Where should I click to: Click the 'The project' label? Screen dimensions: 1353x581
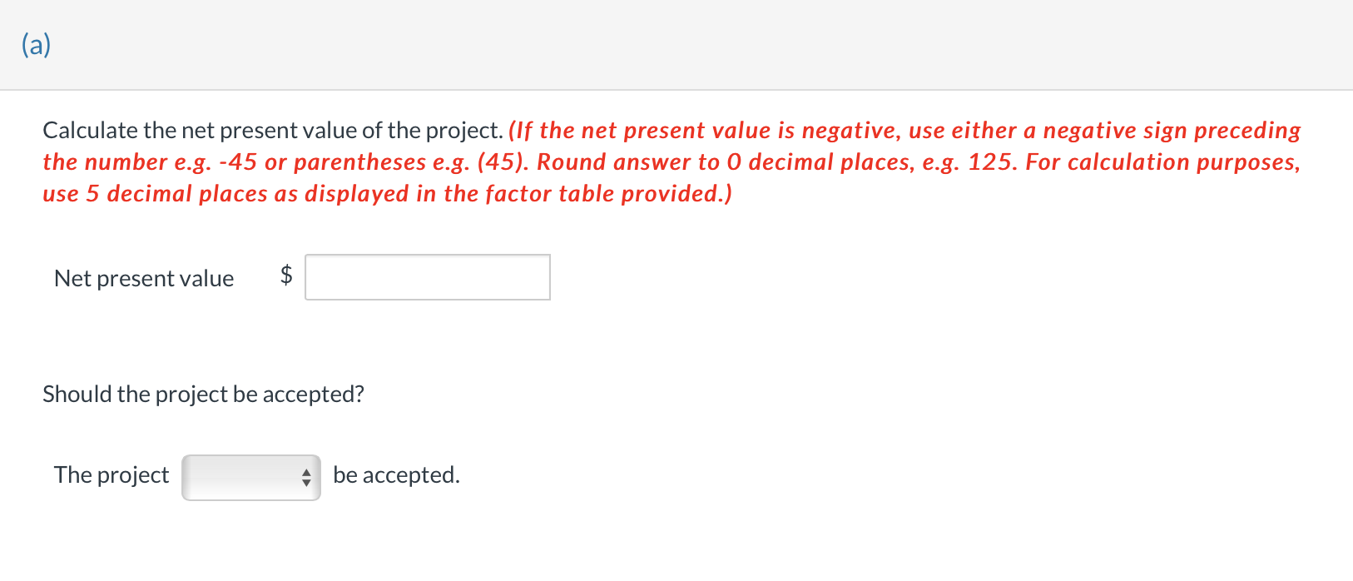click(111, 474)
